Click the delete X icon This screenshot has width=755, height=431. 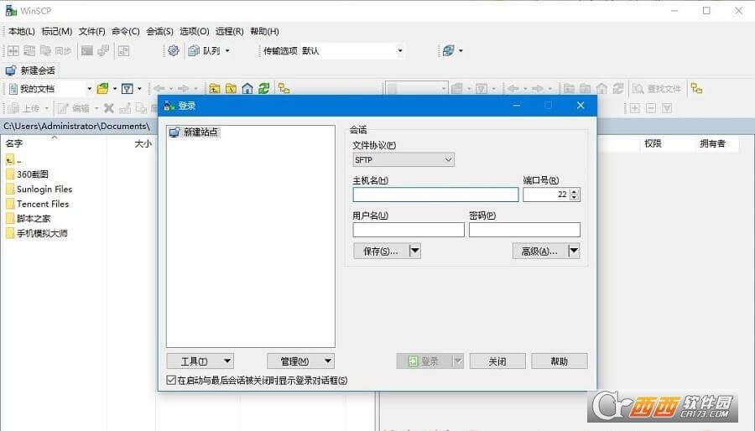point(109,108)
